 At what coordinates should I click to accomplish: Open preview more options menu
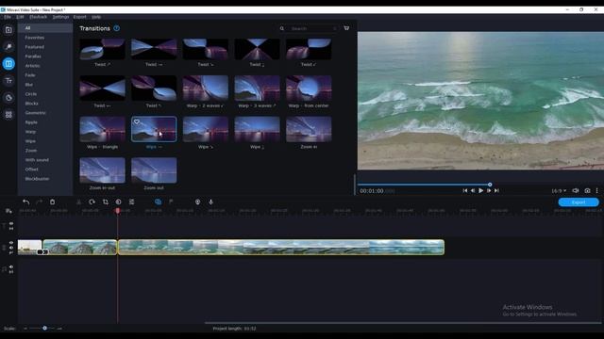point(597,190)
